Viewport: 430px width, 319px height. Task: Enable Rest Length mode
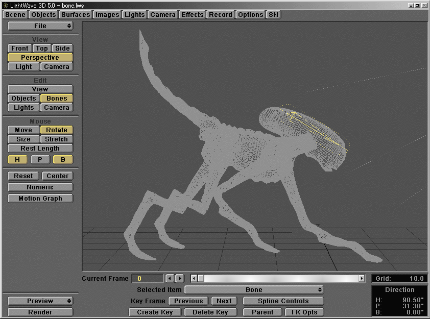coord(40,148)
